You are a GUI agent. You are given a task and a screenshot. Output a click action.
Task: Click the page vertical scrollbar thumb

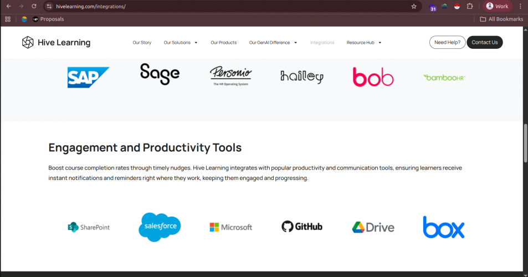coord(525,143)
